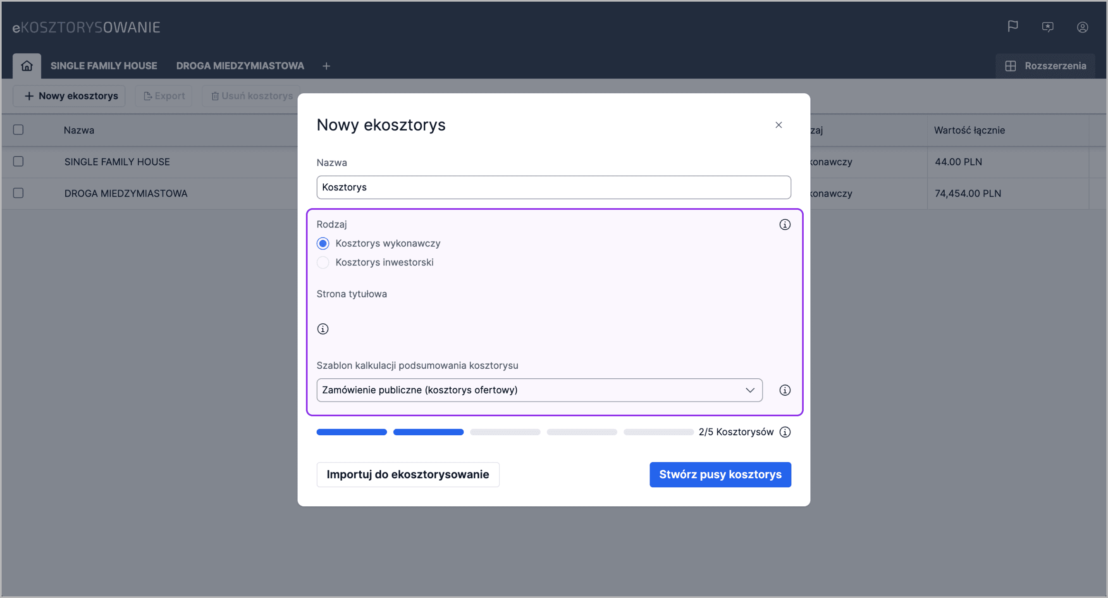Open the user account icon
The width and height of the screenshot is (1108, 598).
click(x=1083, y=27)
